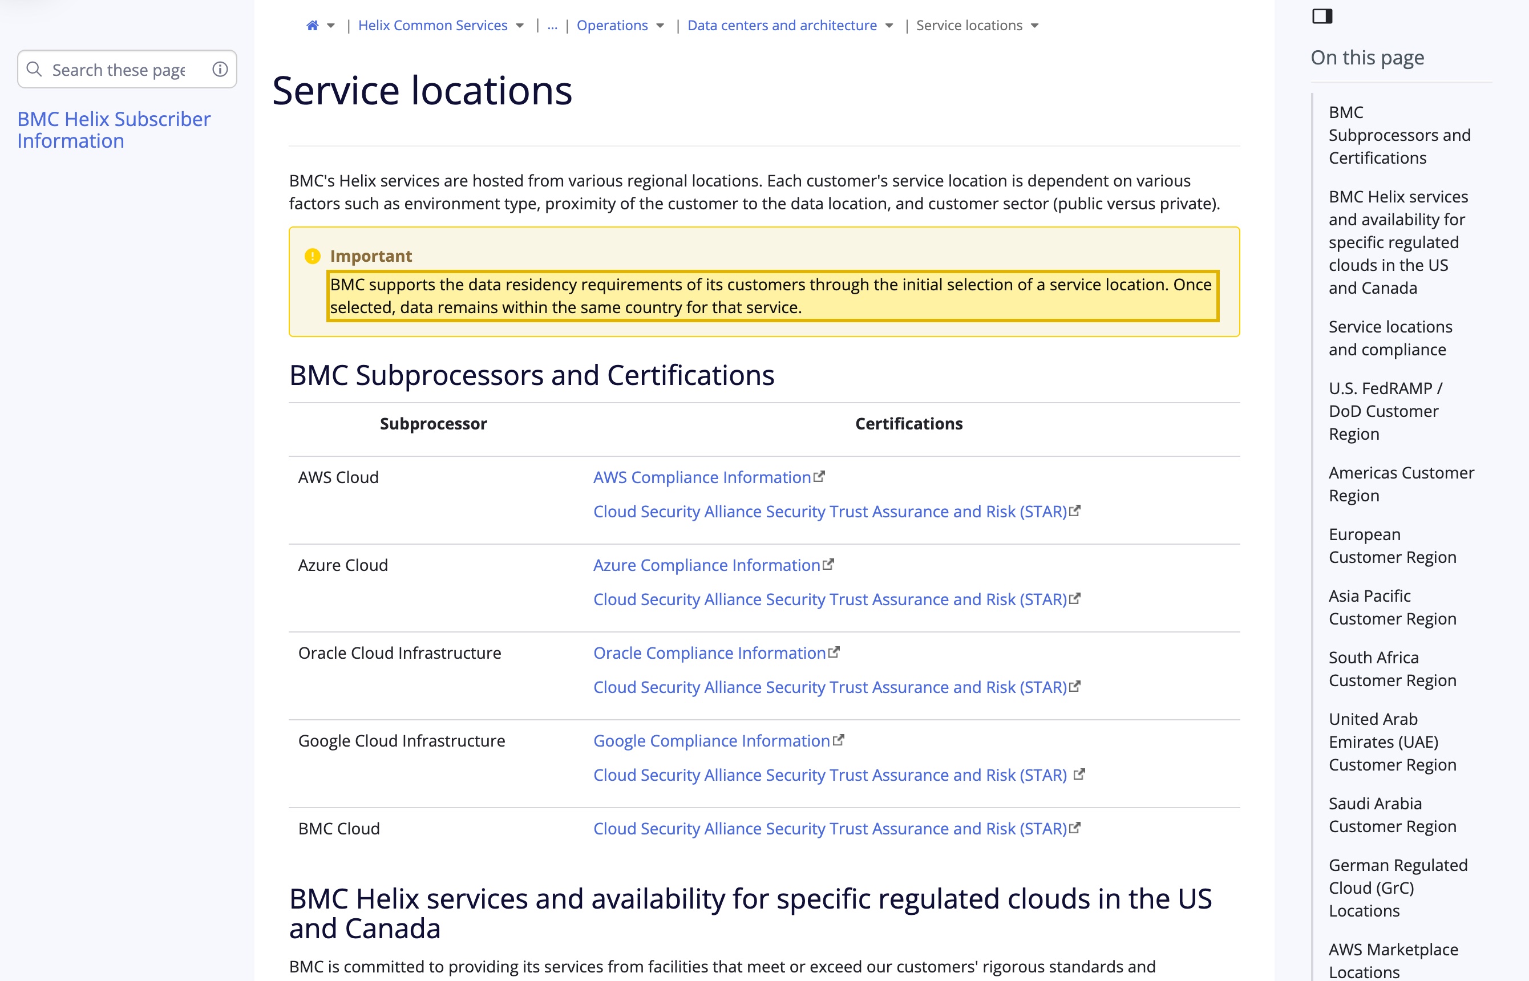Click external icon after Oracle row STAR link
This screenshot has width=1529, height=981.
[x=1075, y=686]
